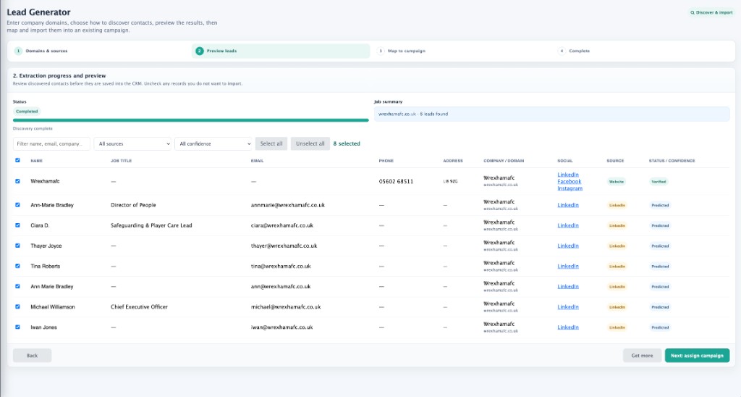Click the Get more button

coord(643,356)
